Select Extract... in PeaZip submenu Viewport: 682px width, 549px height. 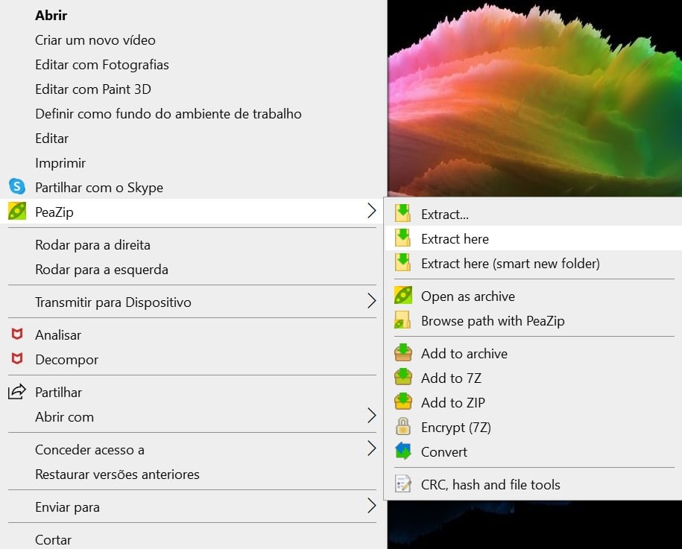click(445, 215)
